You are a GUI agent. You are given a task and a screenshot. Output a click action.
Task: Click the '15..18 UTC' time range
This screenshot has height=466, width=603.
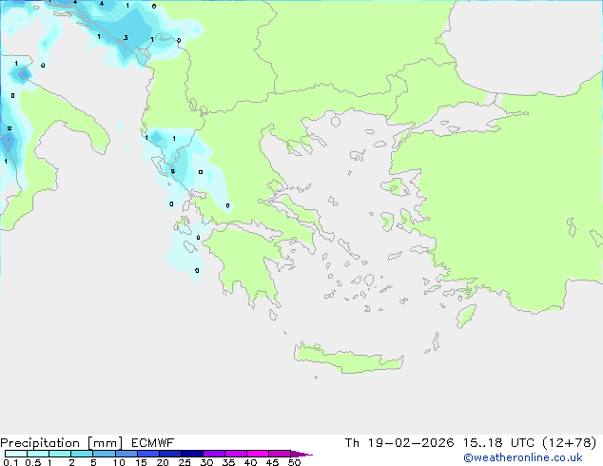click(498, 443)
